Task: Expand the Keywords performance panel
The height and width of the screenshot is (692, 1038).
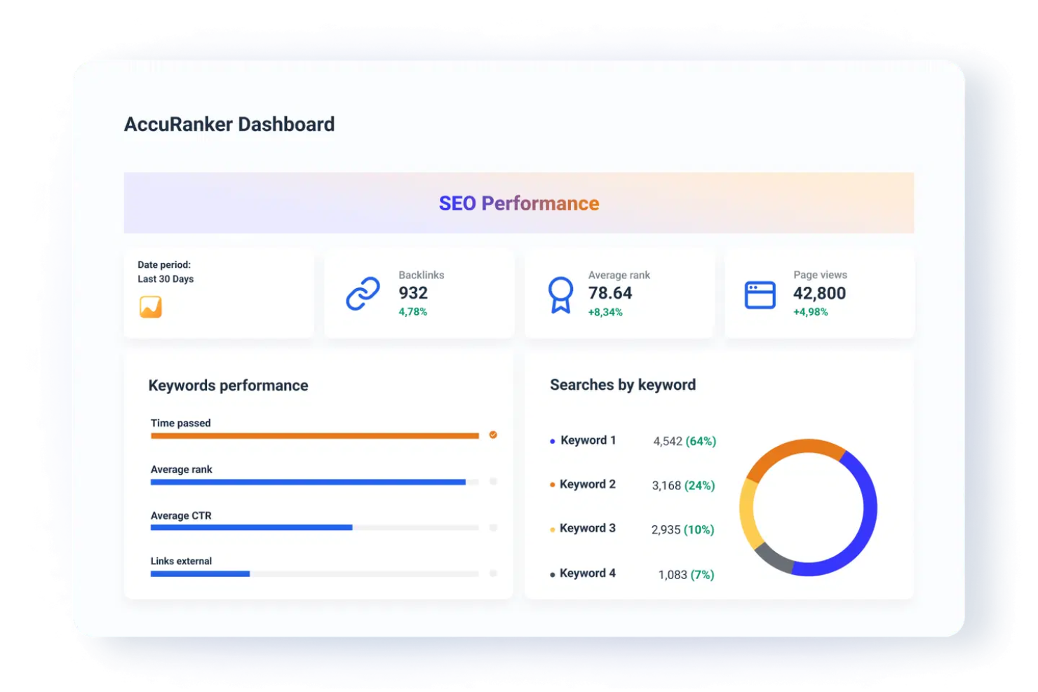Action: tap(228, 385)
